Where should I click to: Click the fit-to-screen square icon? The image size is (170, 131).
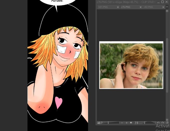(131, 123)
